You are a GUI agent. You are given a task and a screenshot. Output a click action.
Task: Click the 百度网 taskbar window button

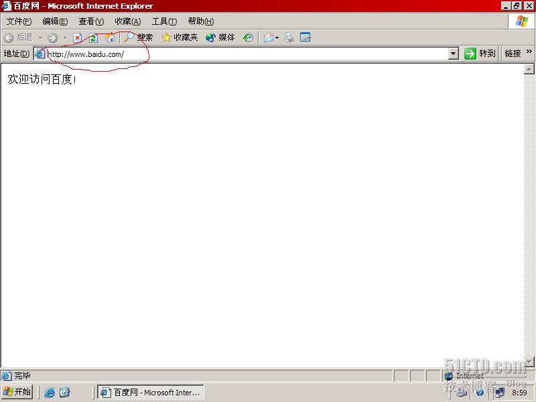150,392
